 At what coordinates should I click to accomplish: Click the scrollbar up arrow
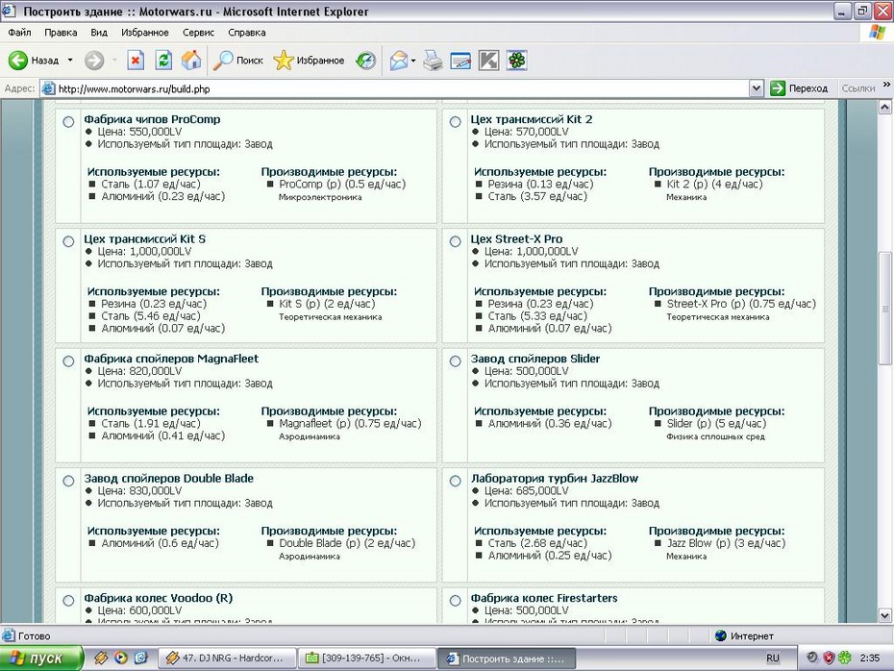885,107
